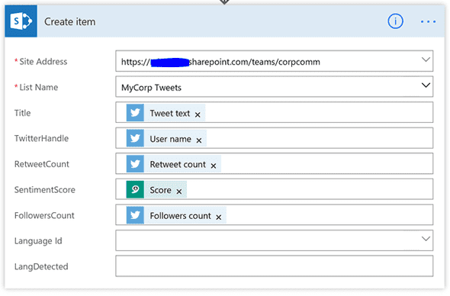Remove the Followers count token
Image resolution: width=450 pixels, height=296 pixels.
(x=219, y=217)
